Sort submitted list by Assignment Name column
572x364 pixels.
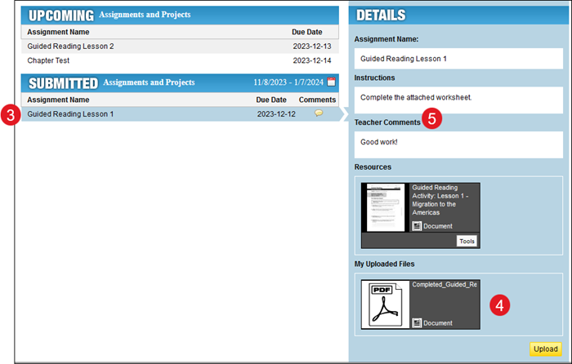(x=58, y=100)
